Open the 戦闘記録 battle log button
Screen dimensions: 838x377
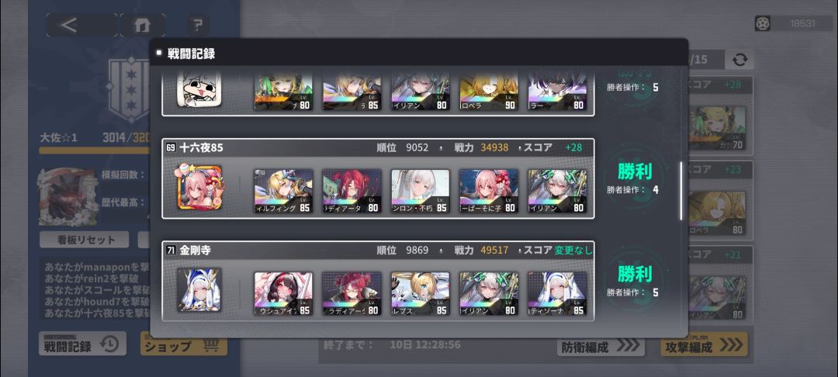[x=82, y=344]
